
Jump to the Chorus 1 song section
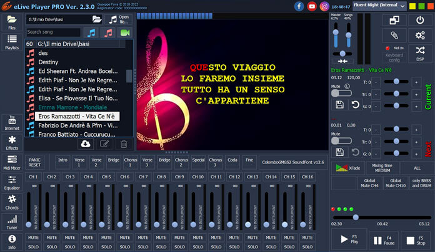coord(131,162)
